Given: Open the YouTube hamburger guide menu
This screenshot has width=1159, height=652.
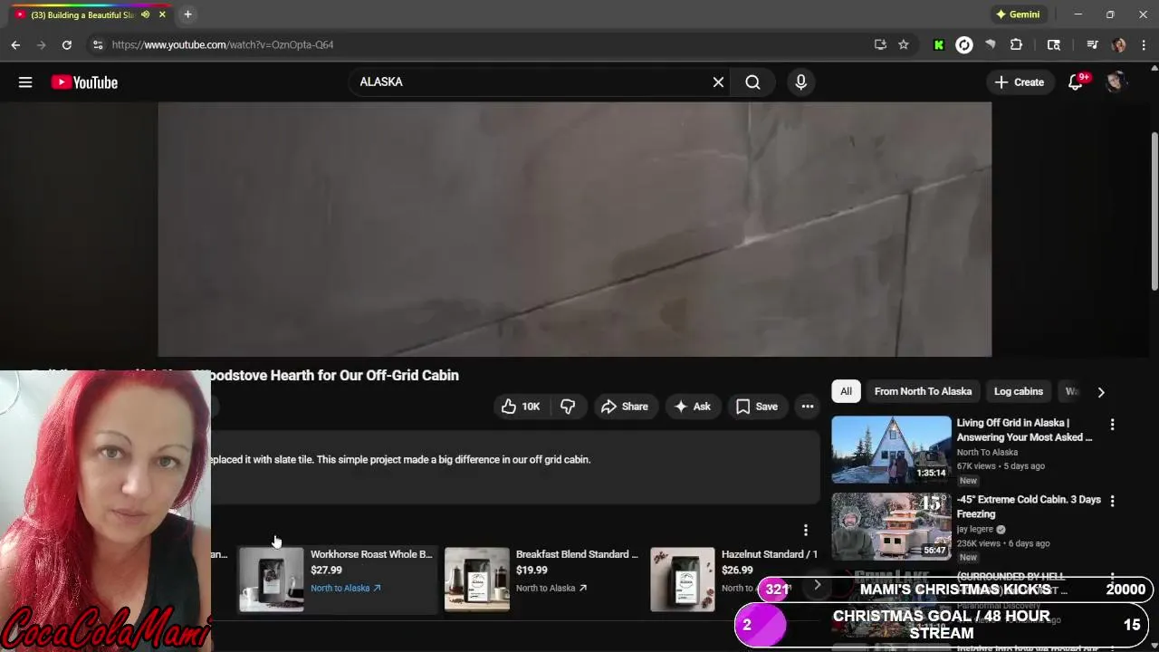Looking at the screenshot, I should [x=25, y=82].
